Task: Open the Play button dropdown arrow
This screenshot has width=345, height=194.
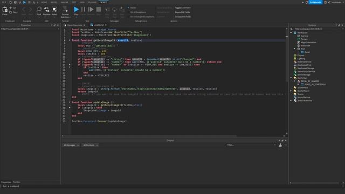Action: pyautogui.click(x=76, y=17)
